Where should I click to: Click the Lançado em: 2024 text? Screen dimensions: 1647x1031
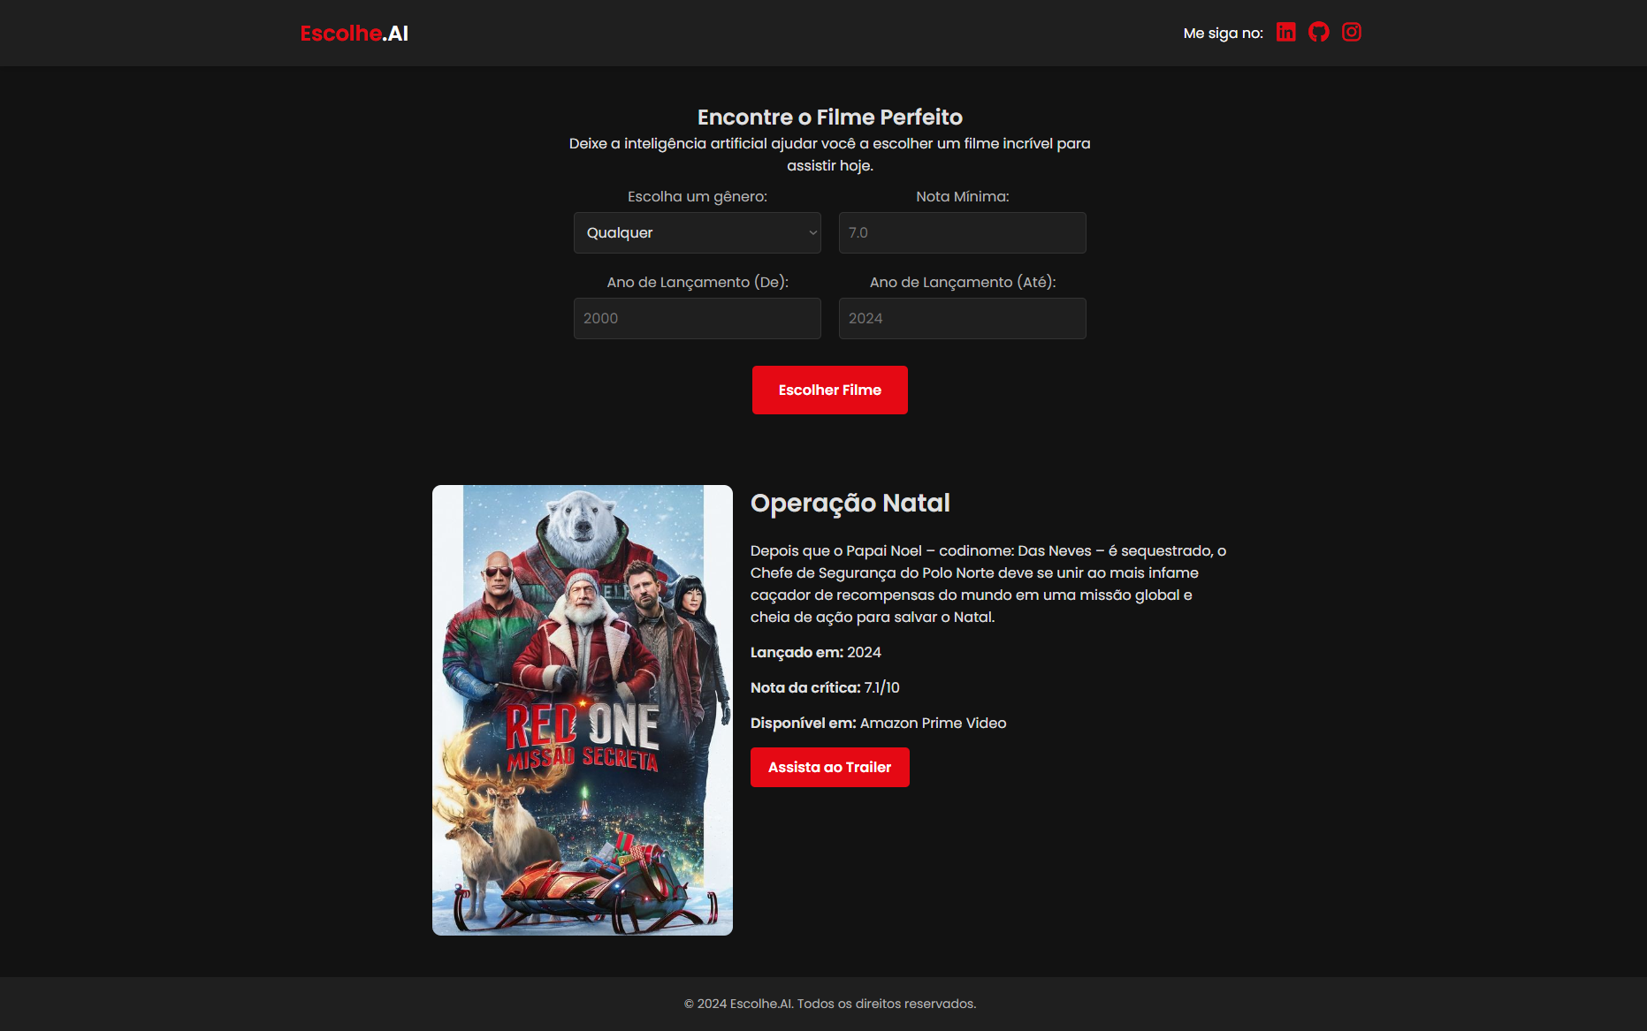(815, 653)
